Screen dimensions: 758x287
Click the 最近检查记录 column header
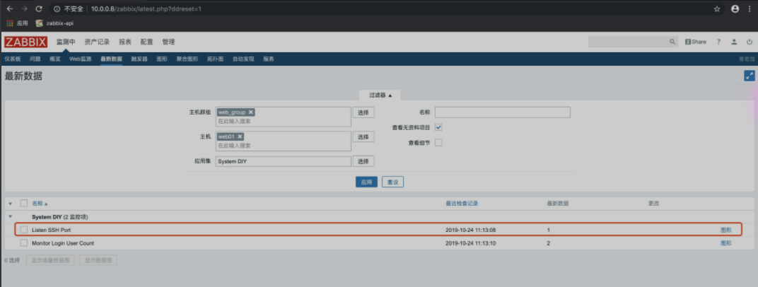point(462,204)
